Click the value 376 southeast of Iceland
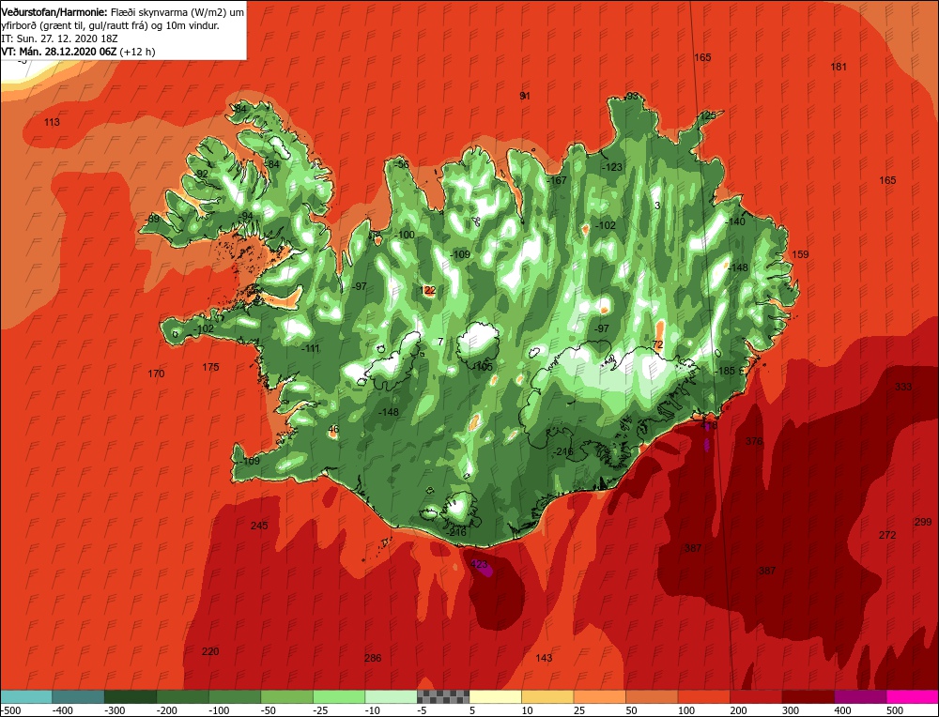The image size is (939, 717). [x=754, y=441]
